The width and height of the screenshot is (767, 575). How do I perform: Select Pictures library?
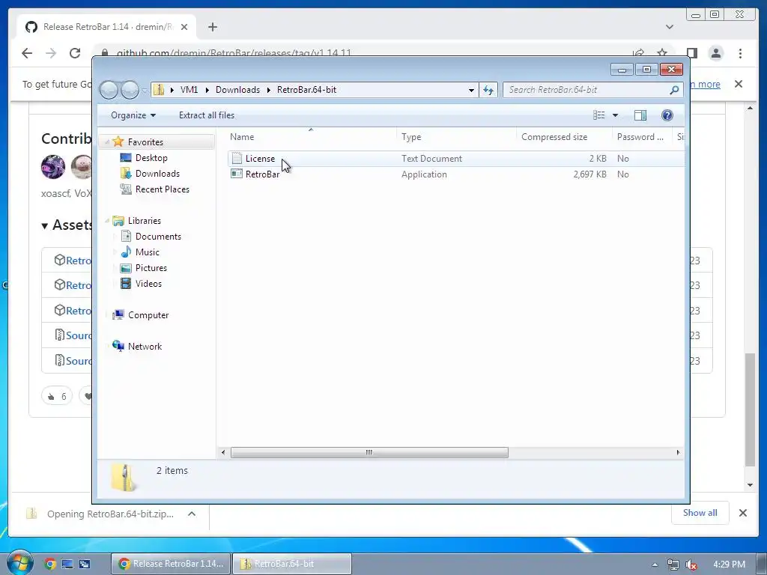point(151,268)
